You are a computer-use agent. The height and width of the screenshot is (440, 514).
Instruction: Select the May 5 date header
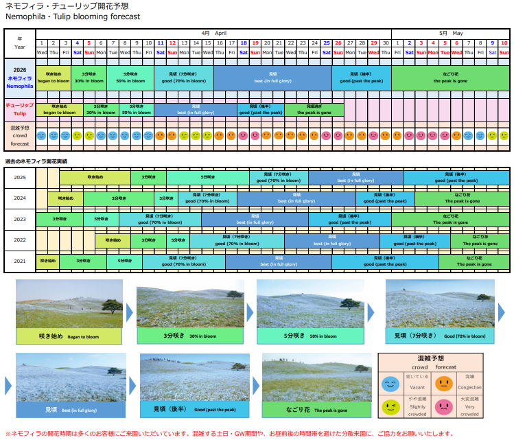pyautogui.click(x=445, y=43)
